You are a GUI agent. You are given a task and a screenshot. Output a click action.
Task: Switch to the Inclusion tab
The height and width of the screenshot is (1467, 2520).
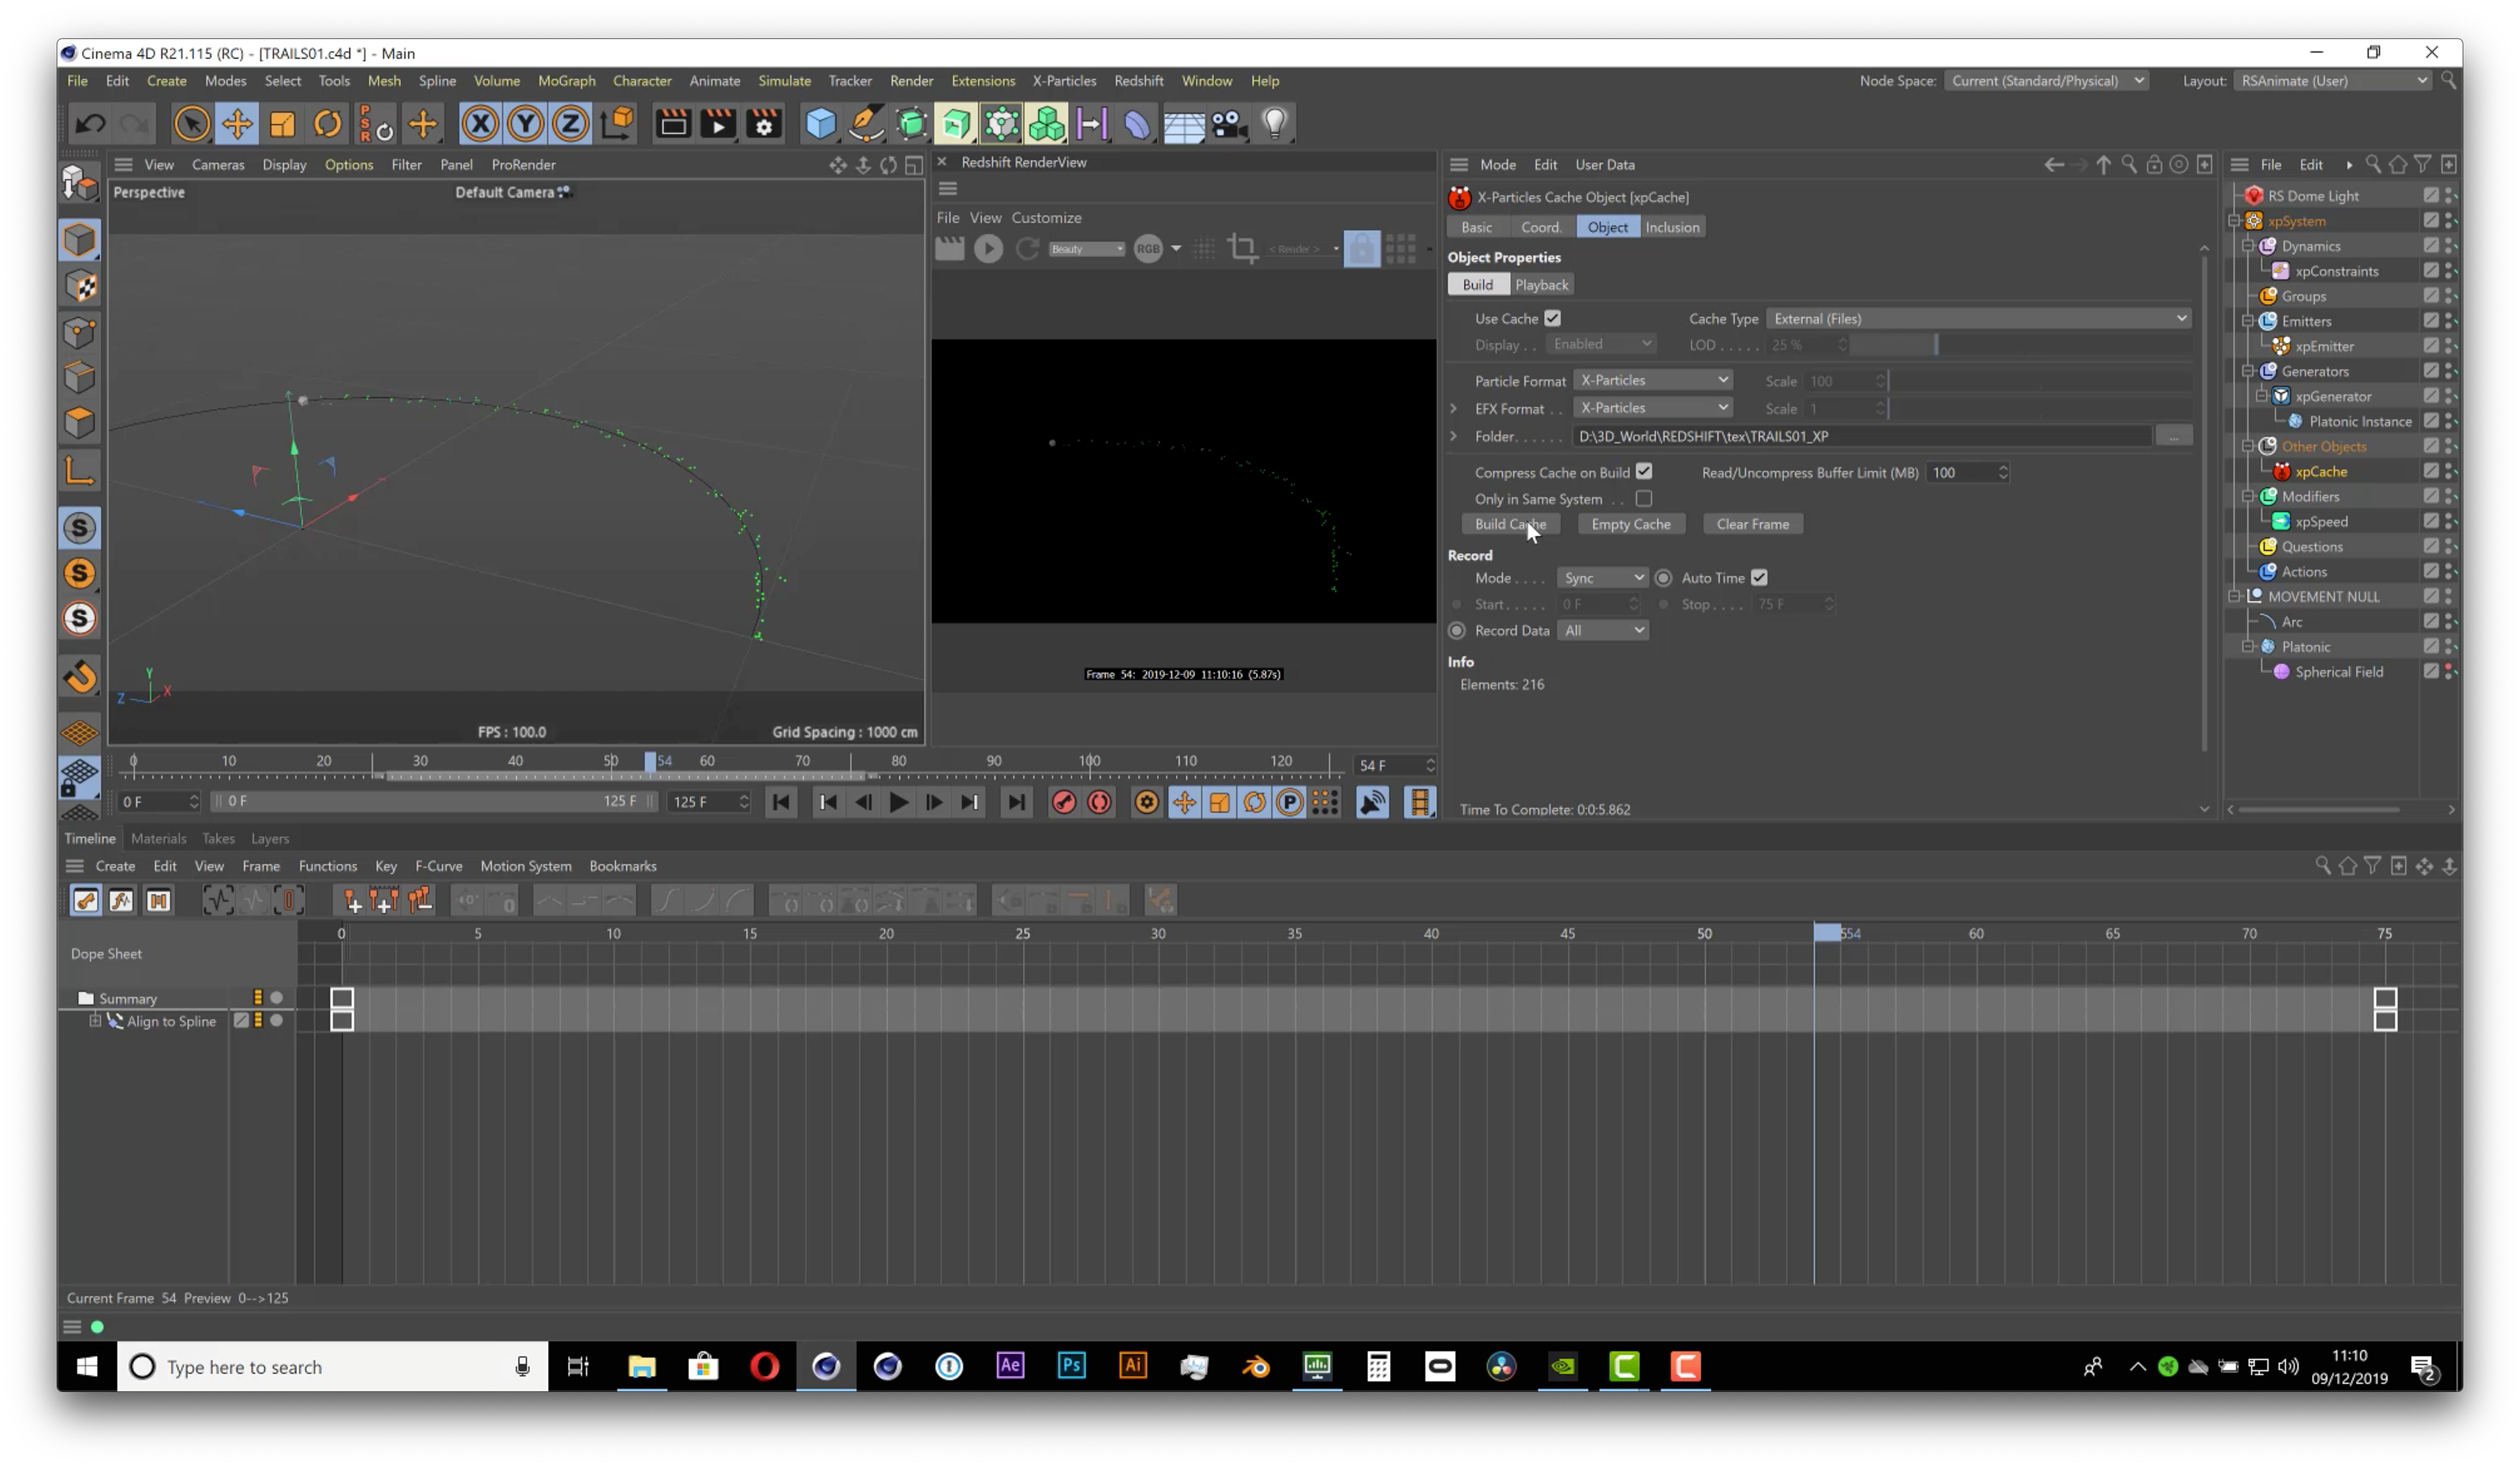click(x=1672, y=227)
